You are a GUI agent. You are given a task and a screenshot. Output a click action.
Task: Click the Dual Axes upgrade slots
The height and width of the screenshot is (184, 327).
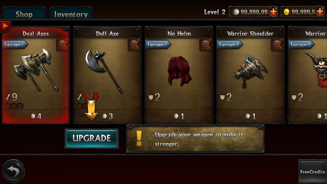(x=14, y=105)
